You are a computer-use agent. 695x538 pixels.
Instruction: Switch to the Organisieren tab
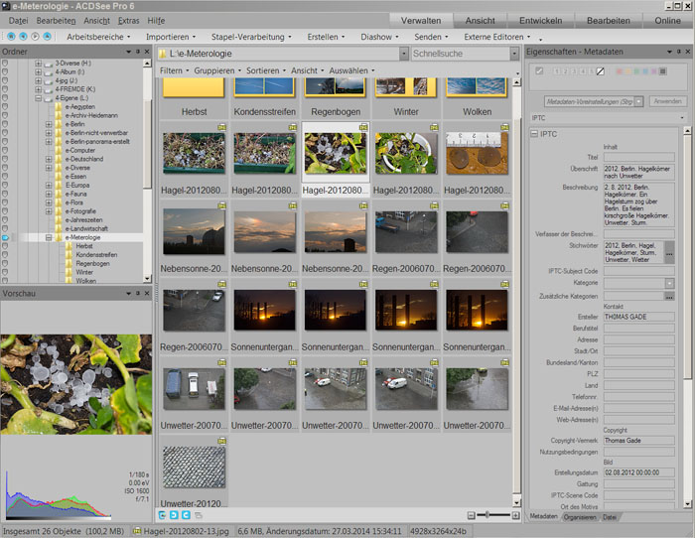pos(580,517)
